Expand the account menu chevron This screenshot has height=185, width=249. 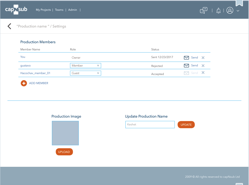click(x=238, y=11)
